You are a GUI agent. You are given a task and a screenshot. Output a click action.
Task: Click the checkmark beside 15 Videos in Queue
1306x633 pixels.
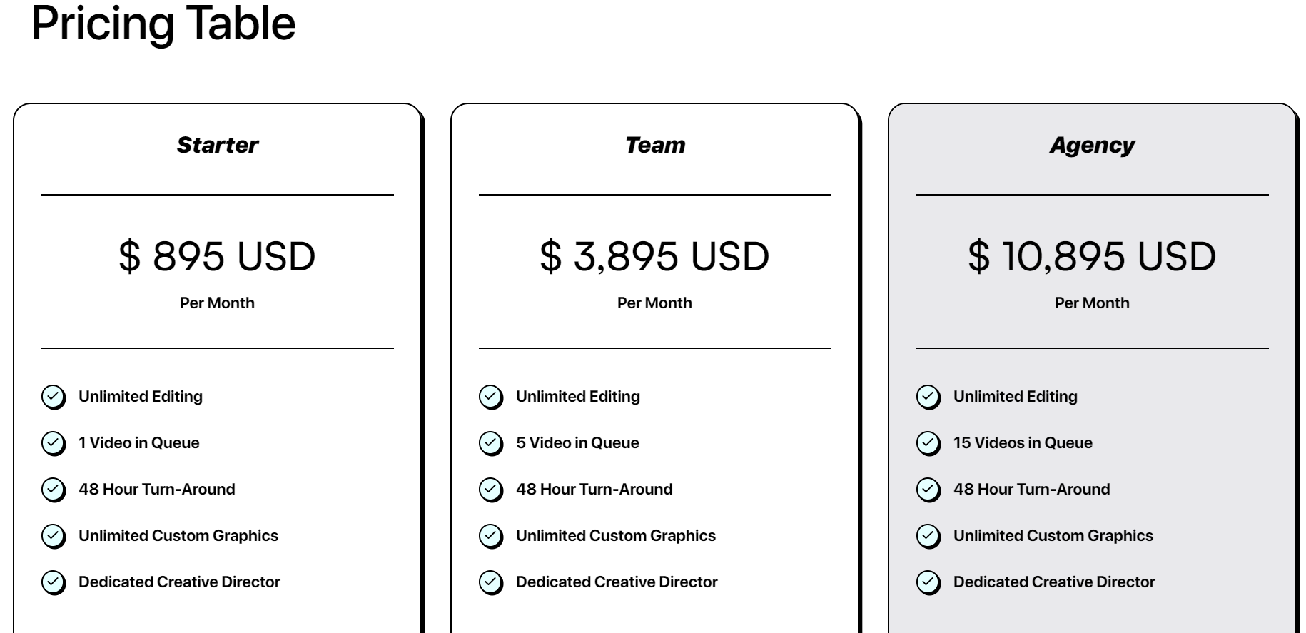coord(928,444)
